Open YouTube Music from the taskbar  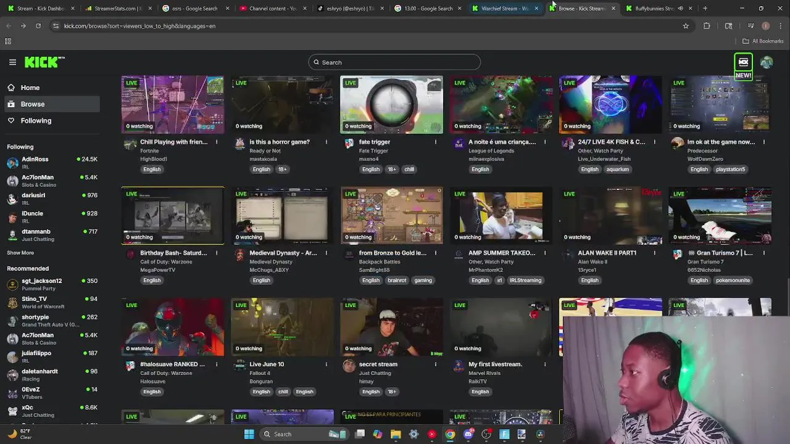coord(431,434)
